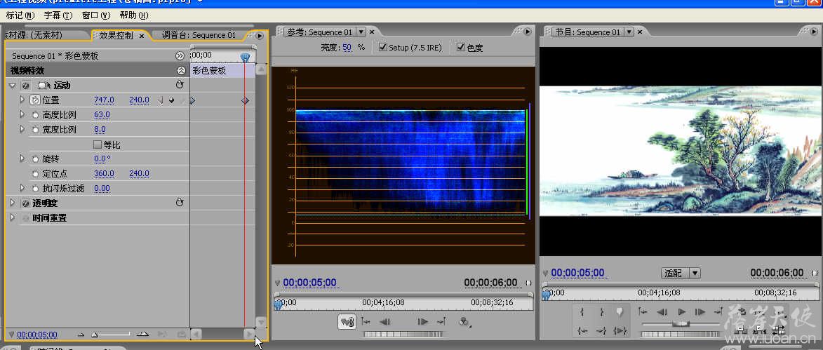The height and width of the screenshot is (350, 823).
Task: Go to next marker in reference monitor
Action: point(441,322)
